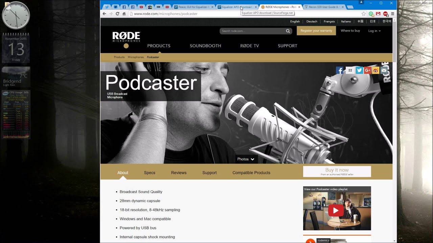This screenshot has width=433, height=243.
Task: Share Podcaster page on Weibo
Action: pyautogui.click(x=375, y=70)
